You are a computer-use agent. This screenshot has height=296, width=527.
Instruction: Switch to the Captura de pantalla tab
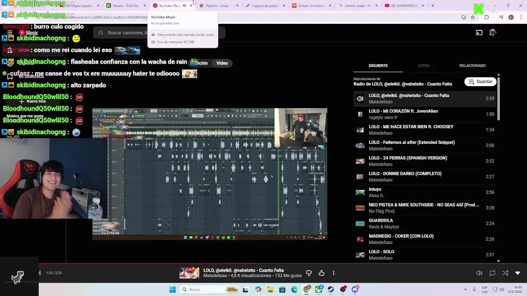pyautogui.click(x=265, y=6)
